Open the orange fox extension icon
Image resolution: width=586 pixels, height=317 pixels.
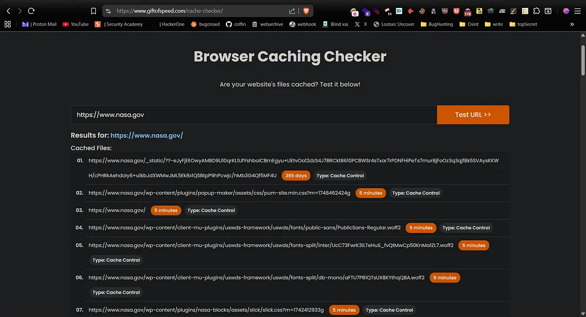click(x=411, y=11)
